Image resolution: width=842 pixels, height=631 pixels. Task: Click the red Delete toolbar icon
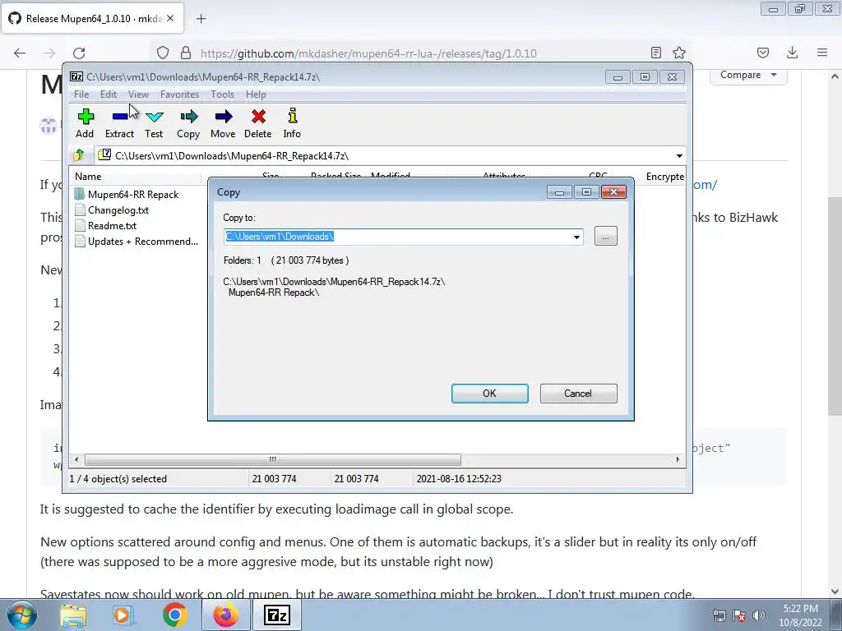(x=257, y=123)
